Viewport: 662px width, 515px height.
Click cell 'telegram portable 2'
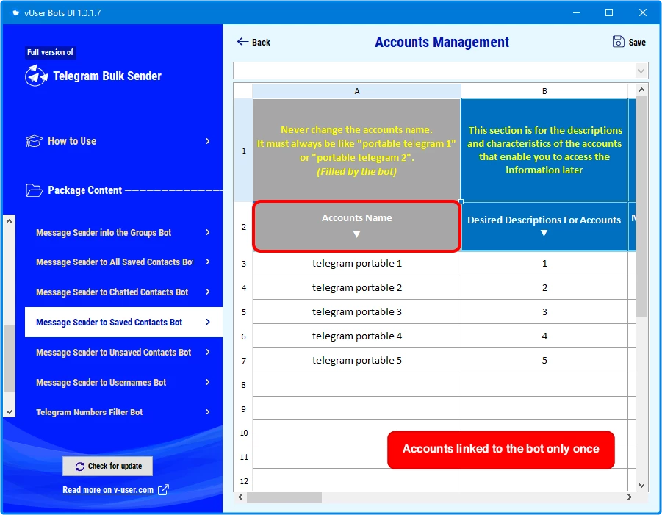click(357, 288)
